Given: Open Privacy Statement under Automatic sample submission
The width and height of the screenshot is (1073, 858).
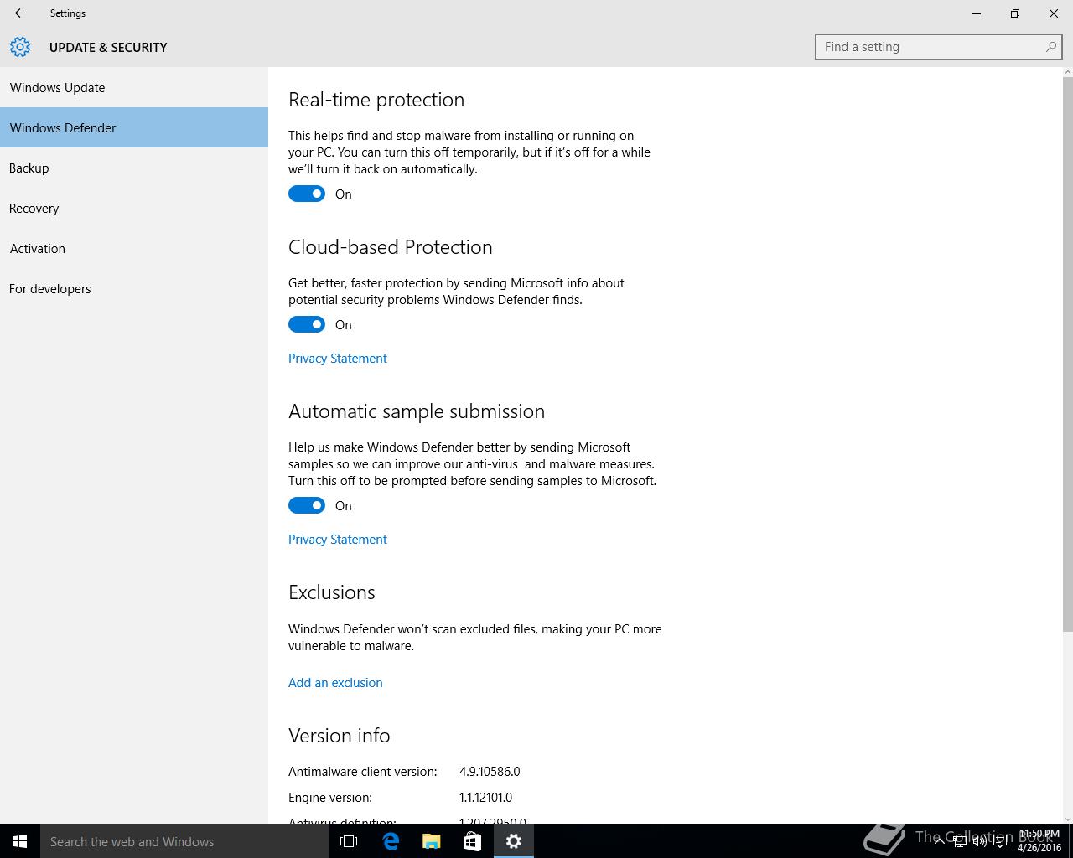Looking at the screenshot, I should click(x=338, y=539).
